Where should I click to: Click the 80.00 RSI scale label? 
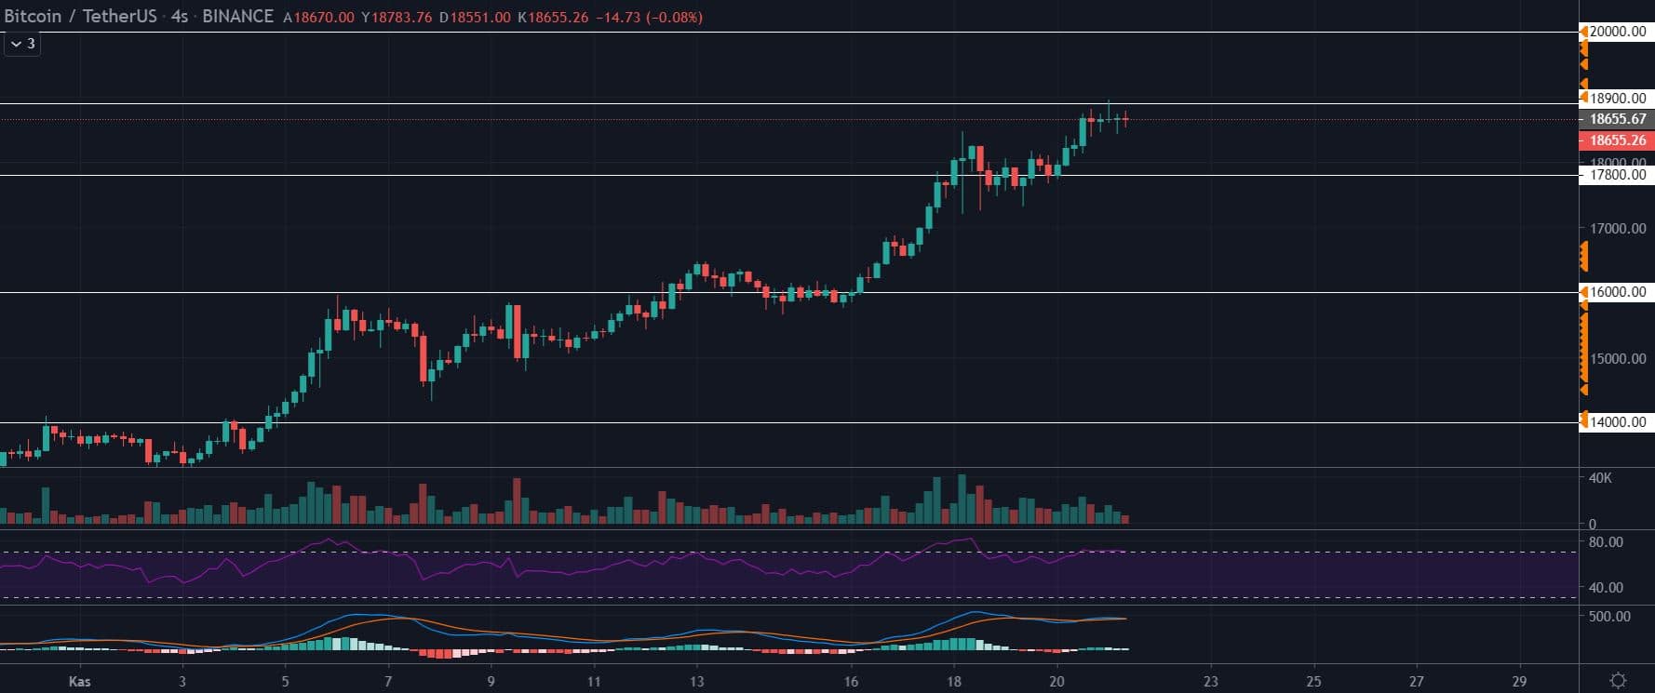tap(1606, 542)
